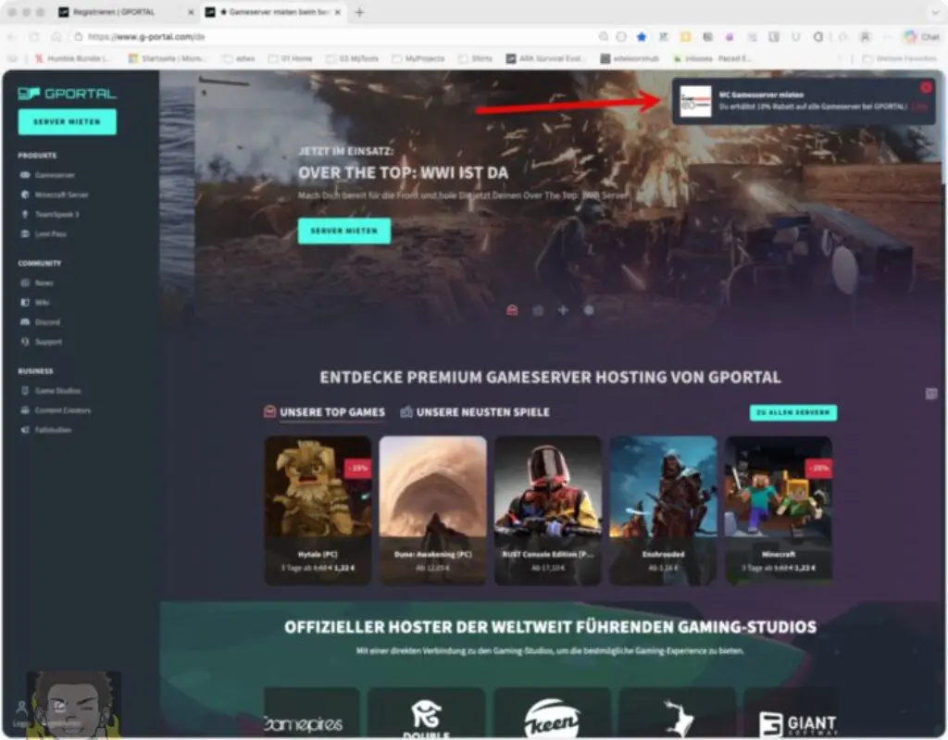Open the Minecraft Server sidebar entry

coord(60,194)
